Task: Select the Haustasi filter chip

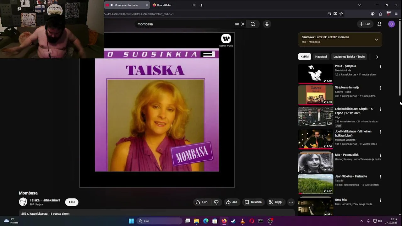Action: point(321,57)
